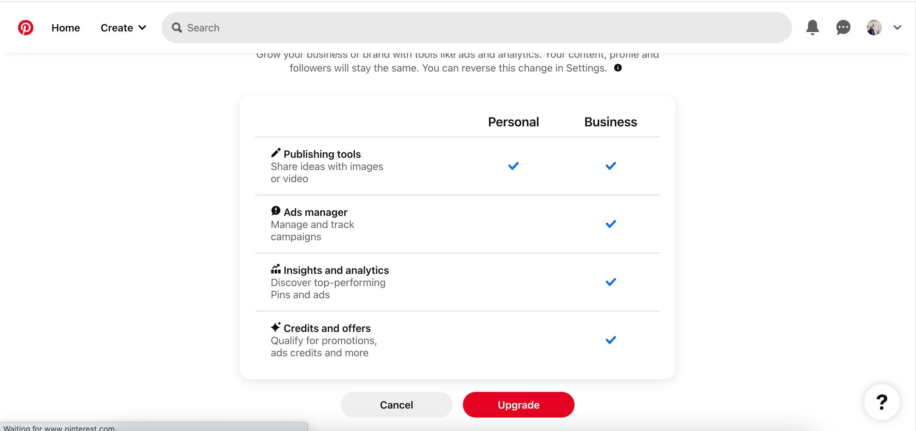
Task: Click the Ads manager megaphone icon
Action: (276, 211)
